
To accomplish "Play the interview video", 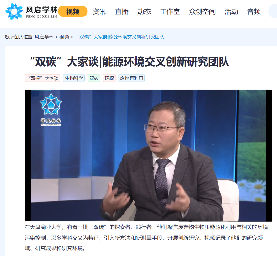I will (x=148, y=155).
